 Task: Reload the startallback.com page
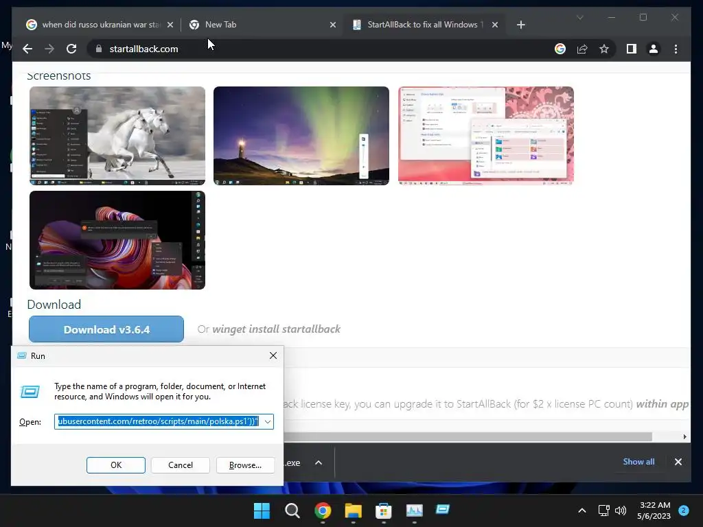tap(71, 49)
